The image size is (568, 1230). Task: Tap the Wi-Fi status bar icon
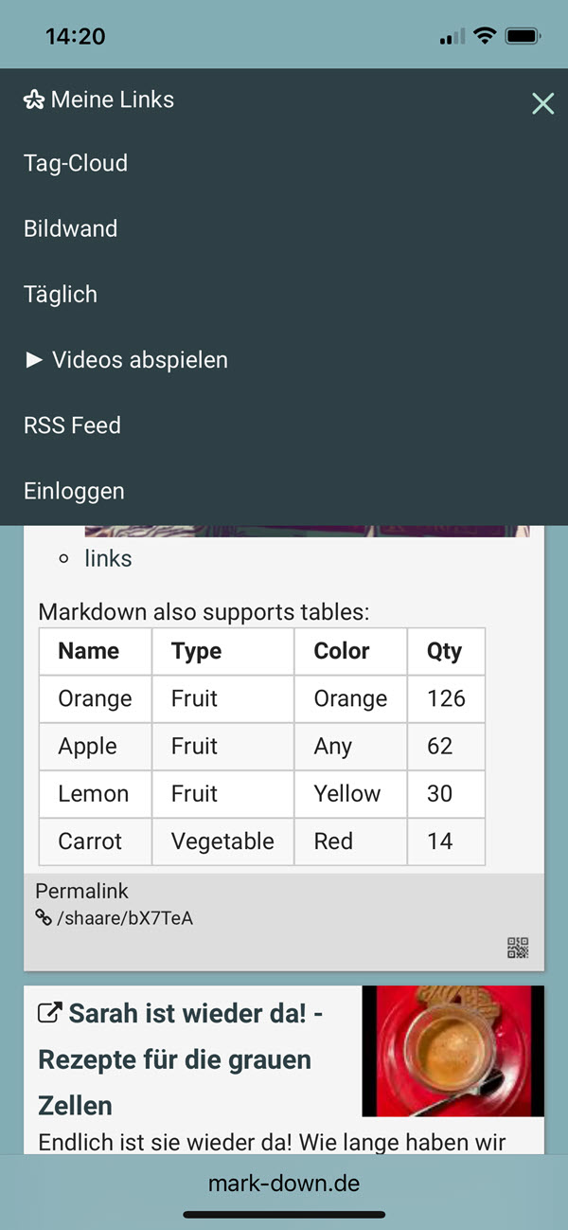tap(486, 36)
